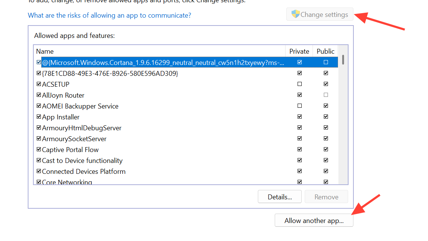
Task: Enable Private checkbox for ACSETUP
Action: click(299, 84)
